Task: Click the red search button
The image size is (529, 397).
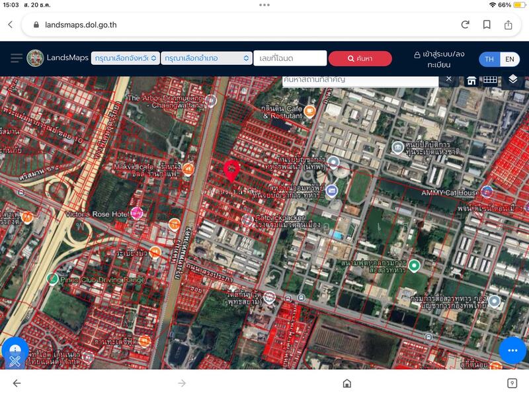Action: [x=360, y=58]
